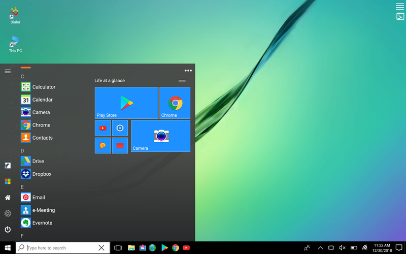
Task: Click the Windows Start button on the taskbar
Action: 8,248
